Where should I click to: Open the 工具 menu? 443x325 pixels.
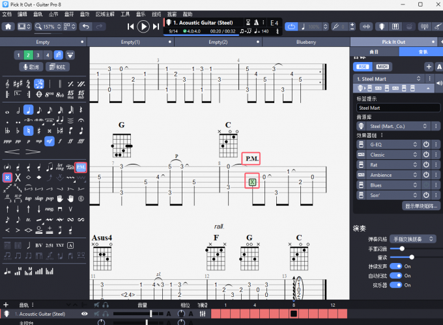(125, 14)
